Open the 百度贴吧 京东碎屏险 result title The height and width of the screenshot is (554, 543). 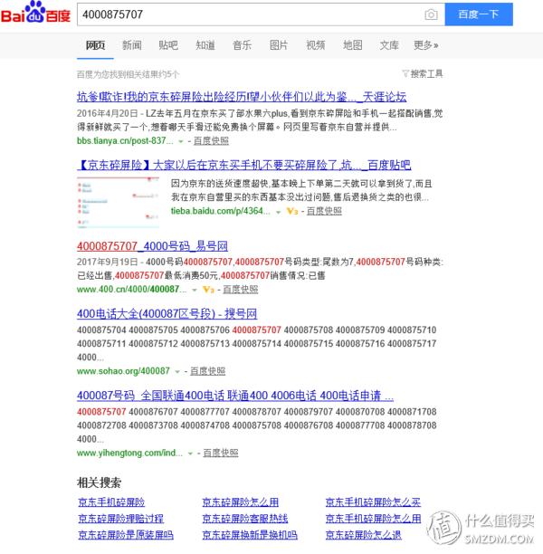(244, 165)
